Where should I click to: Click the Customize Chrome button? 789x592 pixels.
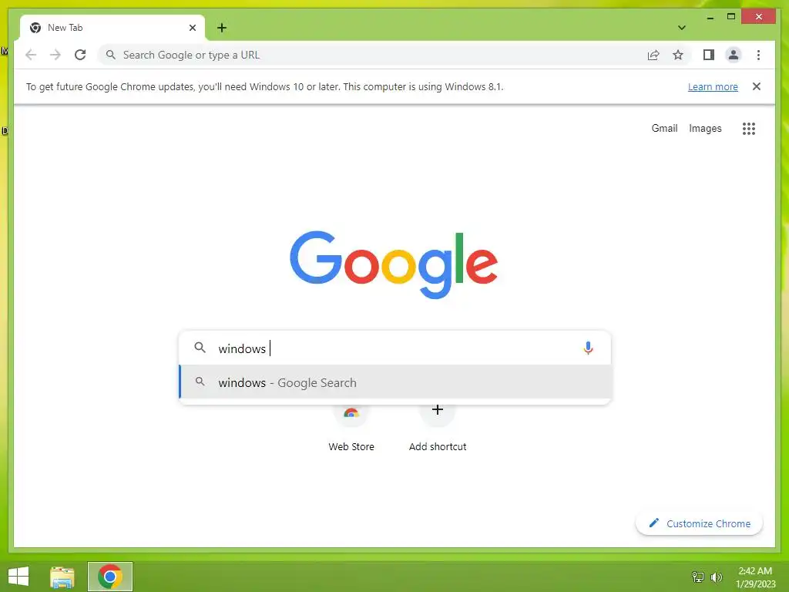click(x=699, y=523)
